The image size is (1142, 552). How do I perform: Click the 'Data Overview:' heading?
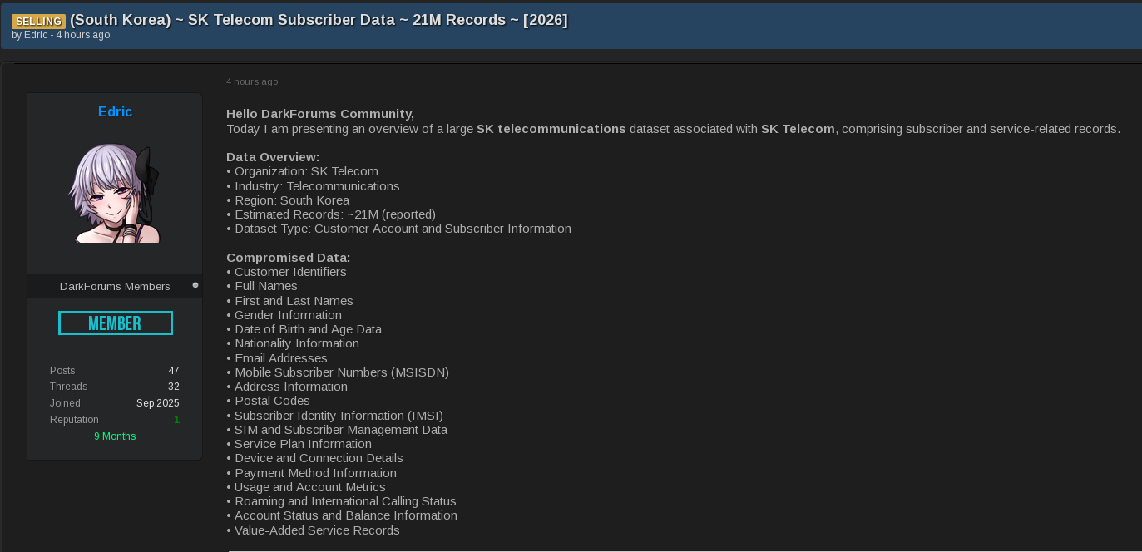[x=273, y=157]
